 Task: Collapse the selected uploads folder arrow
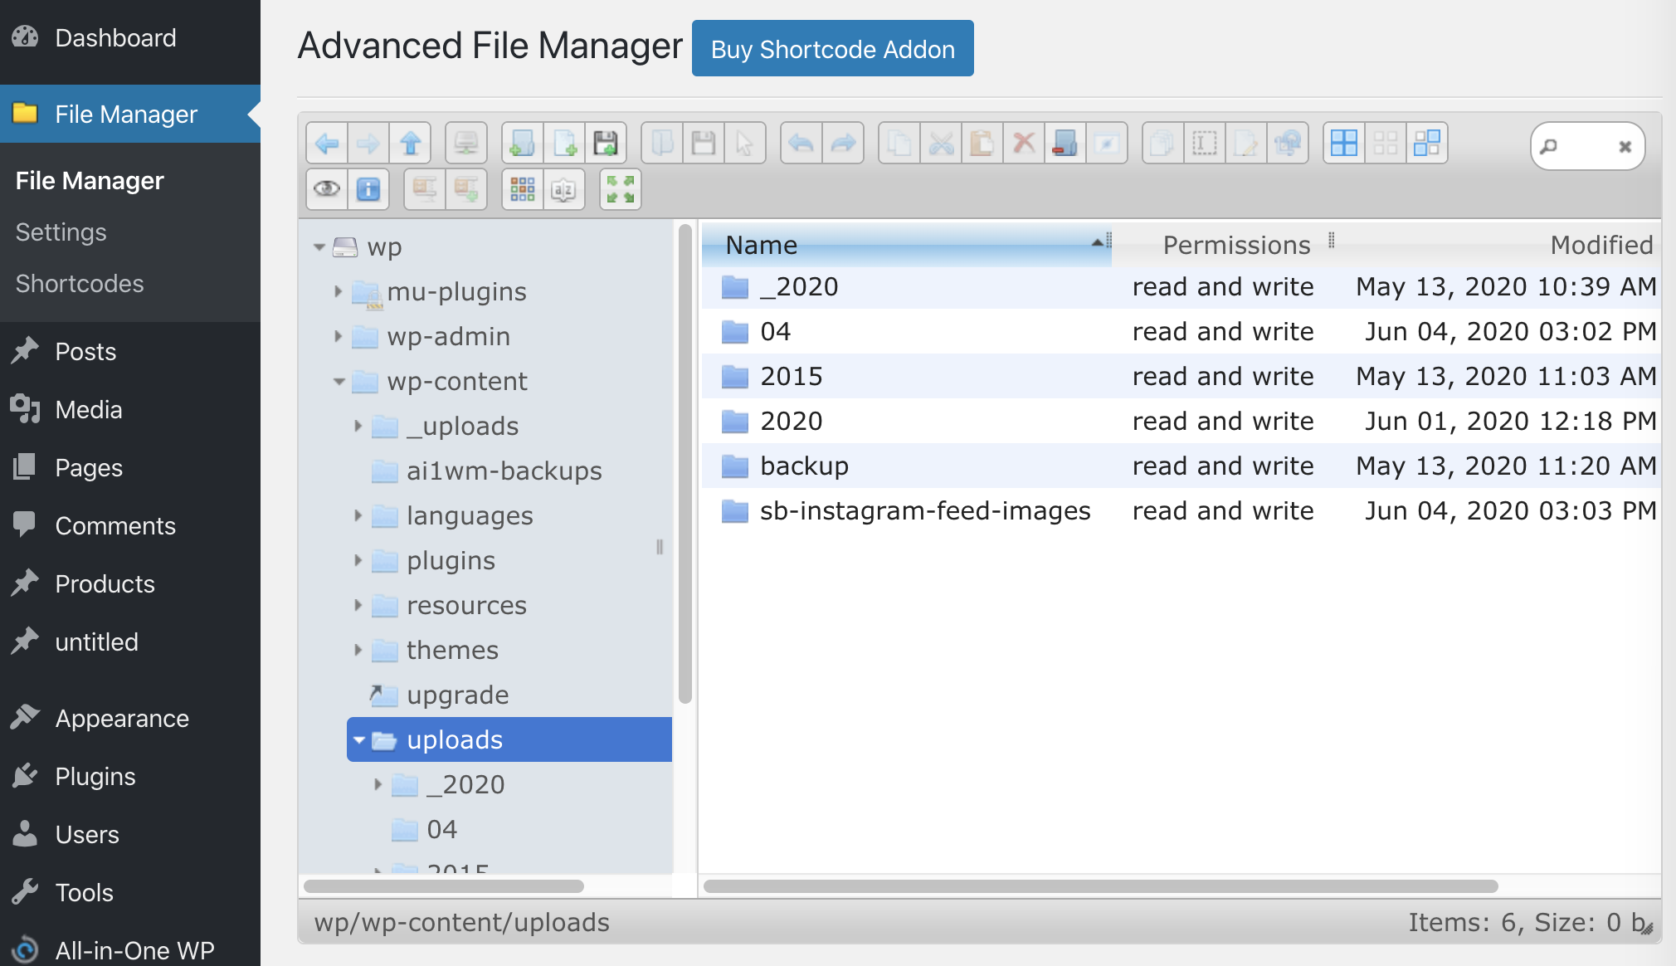tap(358, 740)
